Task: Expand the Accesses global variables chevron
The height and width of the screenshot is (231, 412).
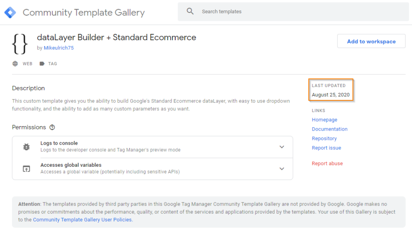Action: [282, 169]
